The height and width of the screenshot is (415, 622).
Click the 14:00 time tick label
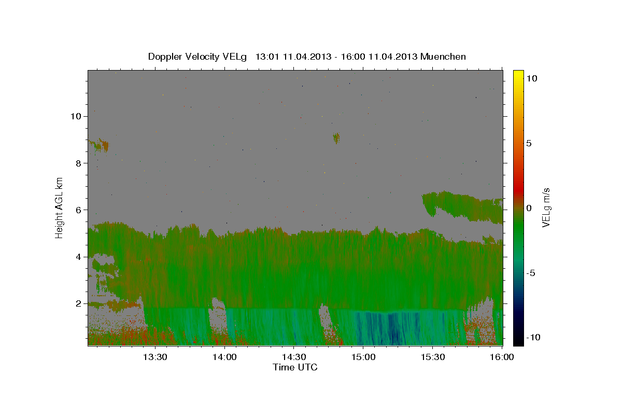pos(224,357)
